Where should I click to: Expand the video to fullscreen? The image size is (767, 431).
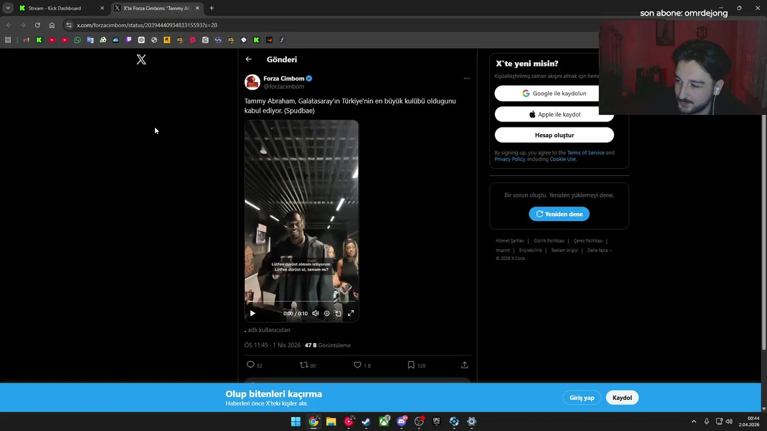point(351,313)
